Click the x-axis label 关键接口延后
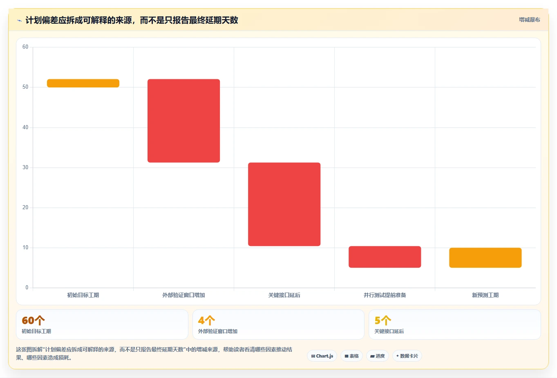This screenshot has height=378, width=557. click(x=284, y=295)
